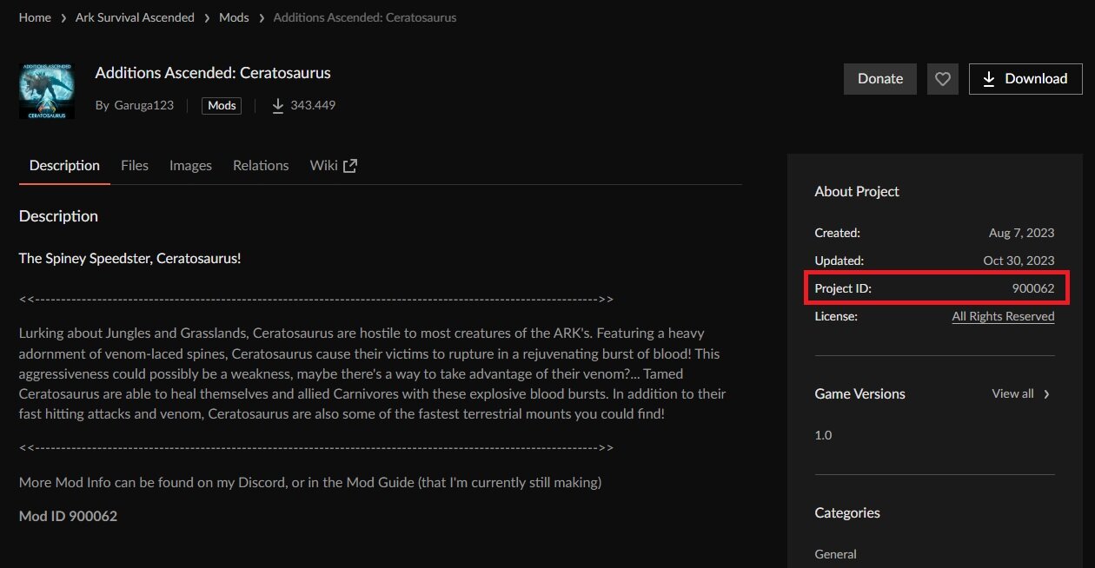Click the Donate button

(x=879, y=79)
